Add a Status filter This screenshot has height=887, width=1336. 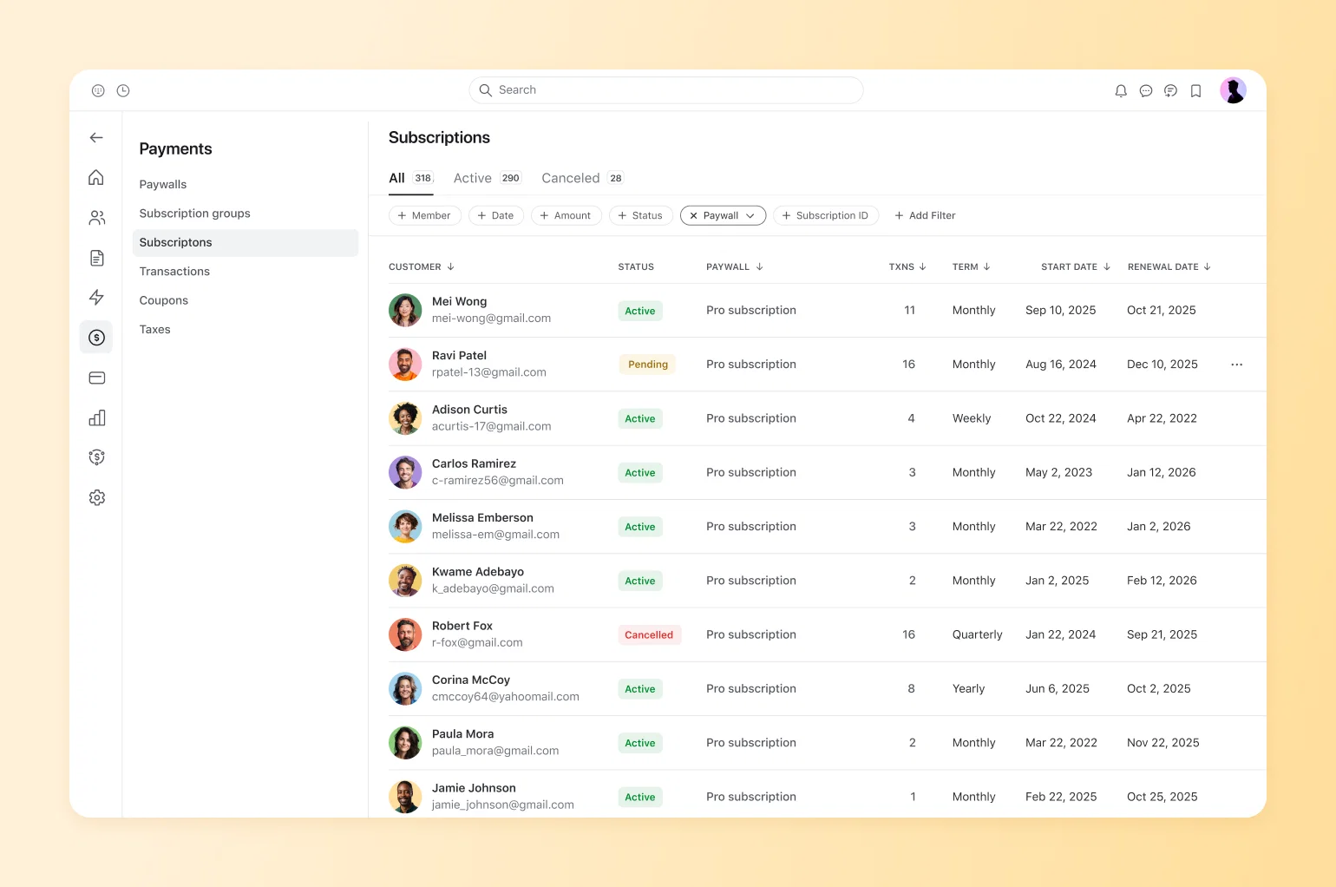pyautogui.click(x=640, y=215)
